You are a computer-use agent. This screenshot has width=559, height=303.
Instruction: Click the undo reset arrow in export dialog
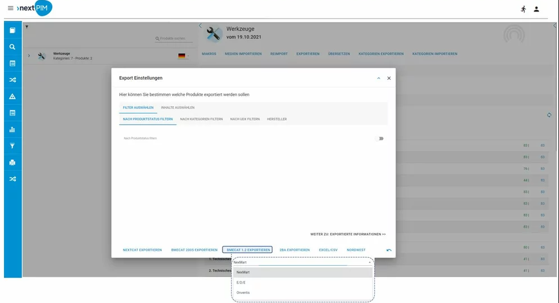389,250
